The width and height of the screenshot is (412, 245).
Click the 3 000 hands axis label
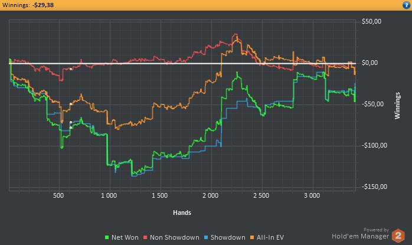coord(312,196)
